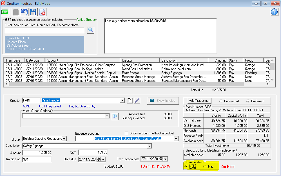Open the Description Safety Signage dropdown
Image resolution: width=281 pixels, height=176 pixels.
coord(149,146)
